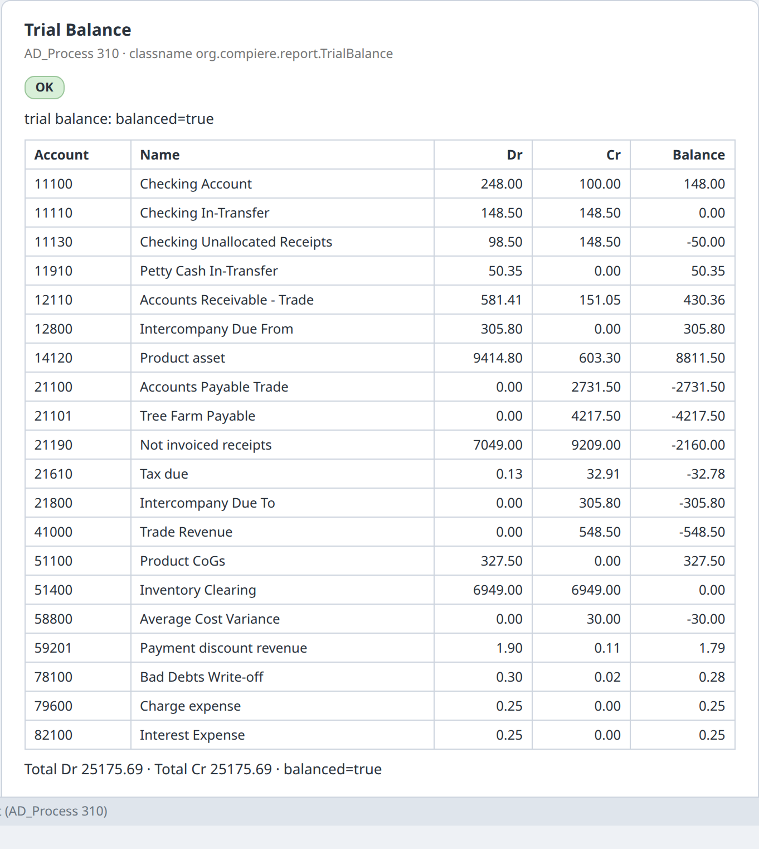759x849 pixels.
Task: Click the Charge expense name cell
Action: [283, 706]
